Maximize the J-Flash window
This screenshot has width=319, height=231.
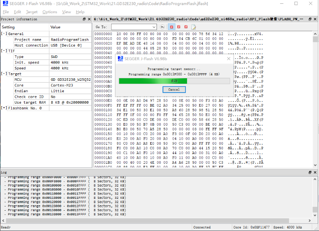tap(296, 3)
